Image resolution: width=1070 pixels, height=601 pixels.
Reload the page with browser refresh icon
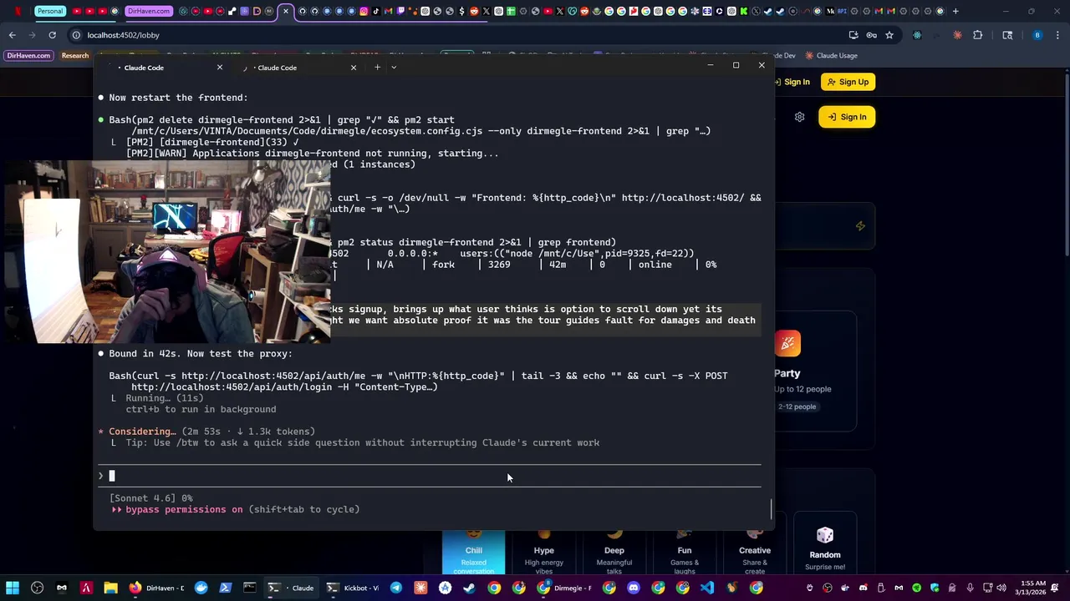(52, 35)
